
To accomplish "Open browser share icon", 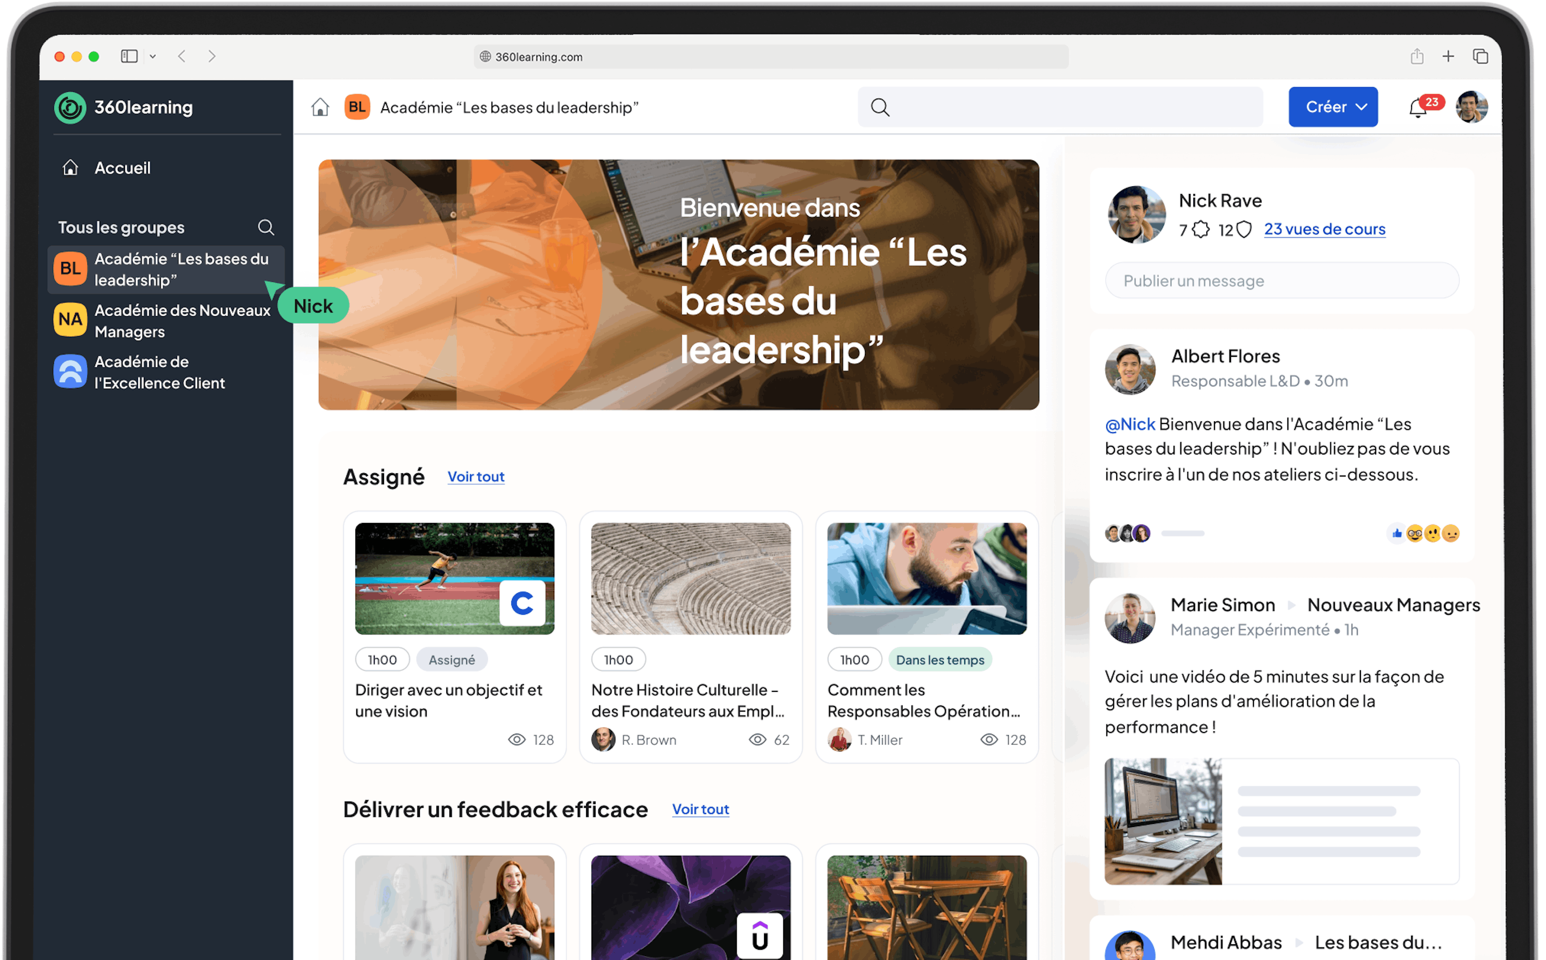I will click(1417, 56).
